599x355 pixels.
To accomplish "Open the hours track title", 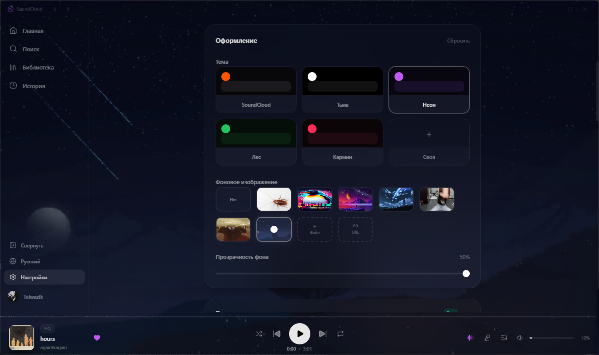I will pyautogui.click(x=47, y=339).
